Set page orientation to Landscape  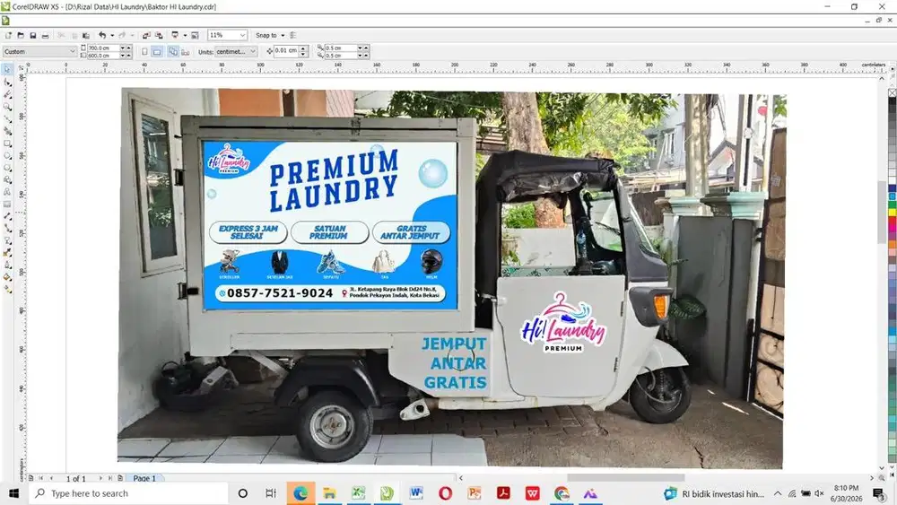157,51
